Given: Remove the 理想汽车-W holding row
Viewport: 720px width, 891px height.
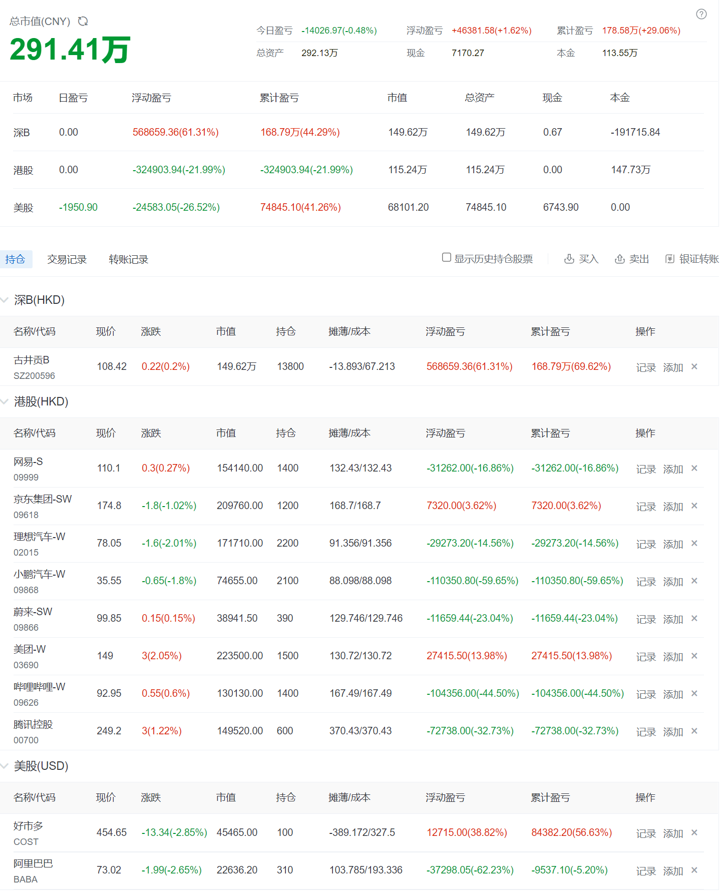Looking at the screenshot, I should coord(694,543).
